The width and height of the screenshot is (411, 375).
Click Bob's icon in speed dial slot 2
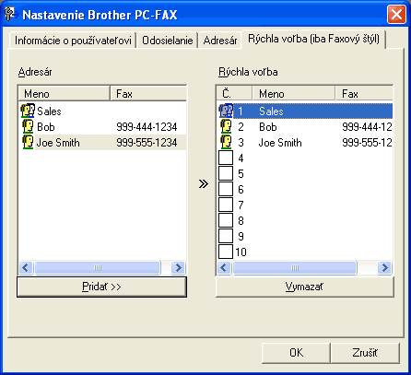(x=226, y=126)
